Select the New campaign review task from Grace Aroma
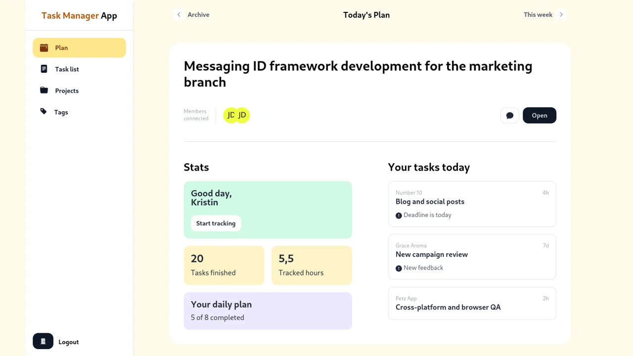The width and height of the screenshot is (633, 356). (x=472, y=257)
